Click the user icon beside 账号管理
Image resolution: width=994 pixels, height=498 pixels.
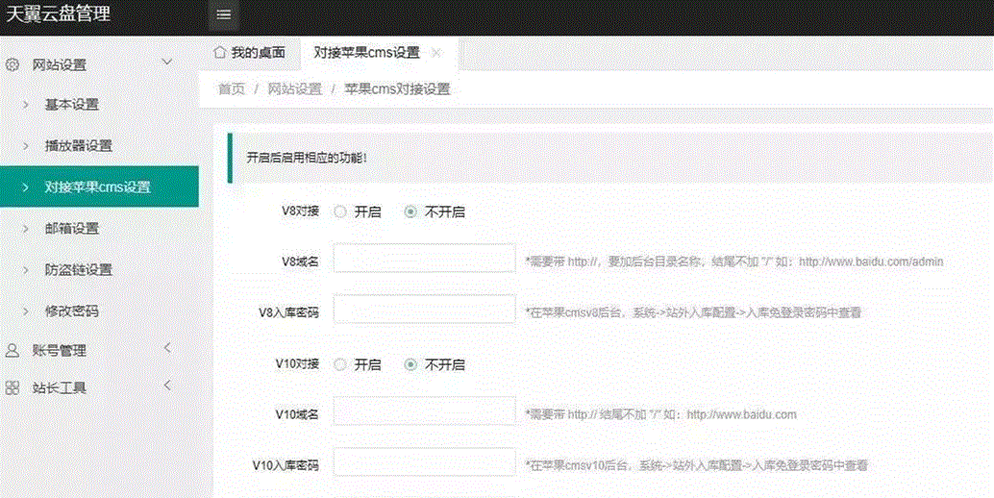12,350
